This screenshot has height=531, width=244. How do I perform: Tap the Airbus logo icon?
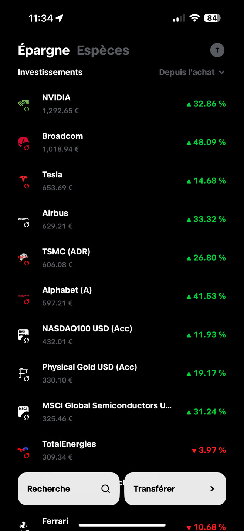(x=23, y=220)
